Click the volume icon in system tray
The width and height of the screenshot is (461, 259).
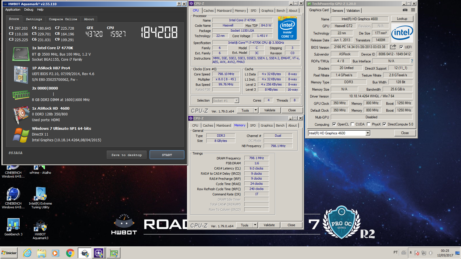coord(431,253)
